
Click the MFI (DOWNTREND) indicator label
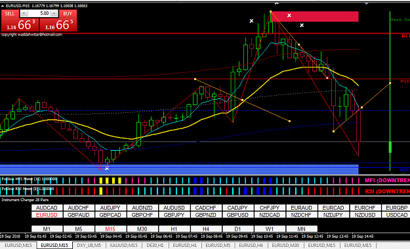click(x=387, y=180)
